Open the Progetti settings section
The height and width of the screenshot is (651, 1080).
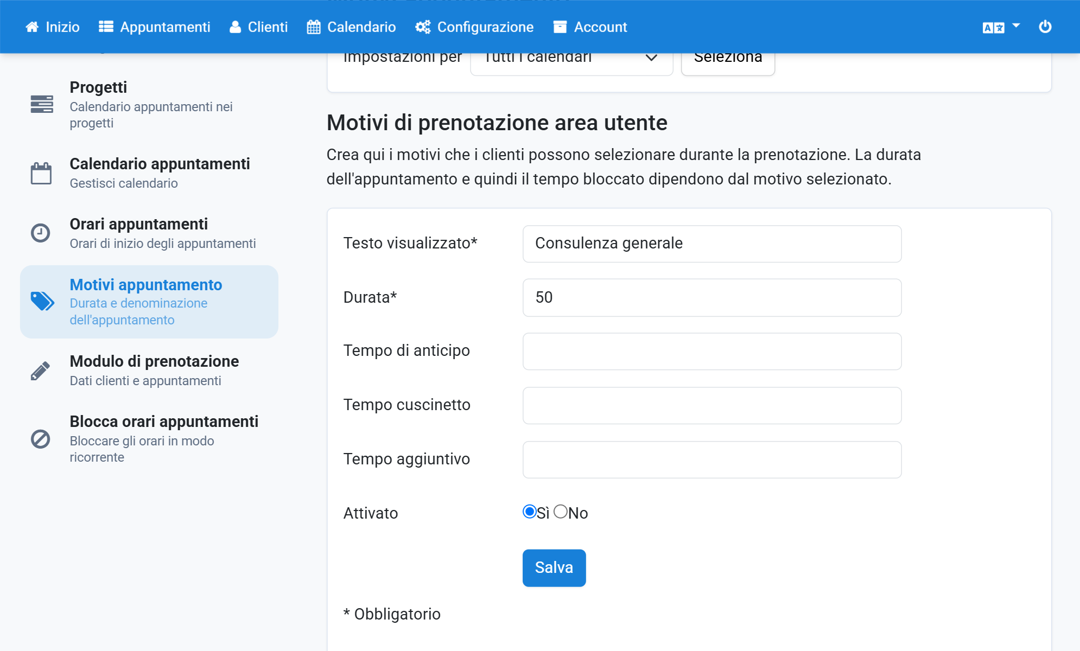point(149,104)
